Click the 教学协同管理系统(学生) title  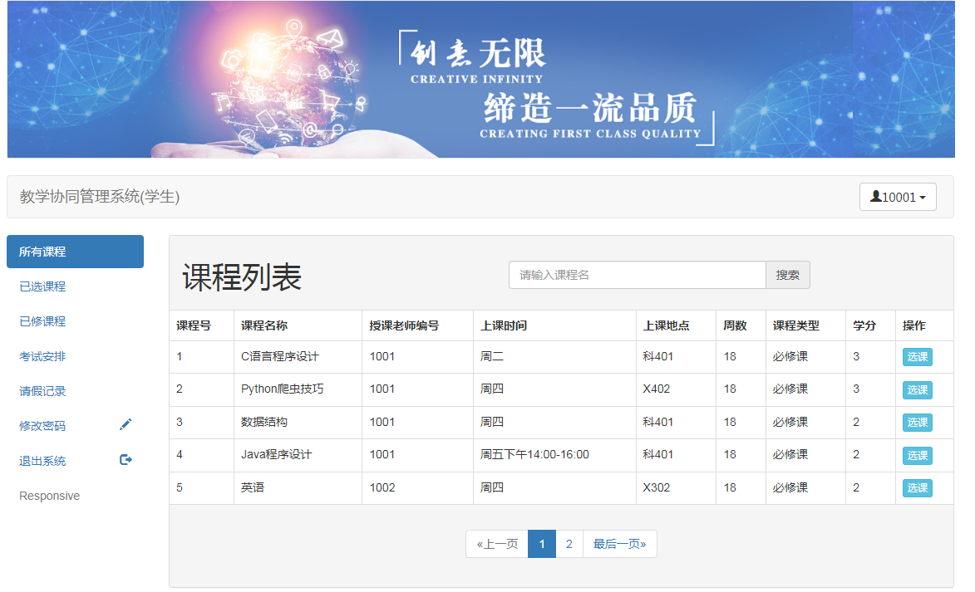point(100,196)
